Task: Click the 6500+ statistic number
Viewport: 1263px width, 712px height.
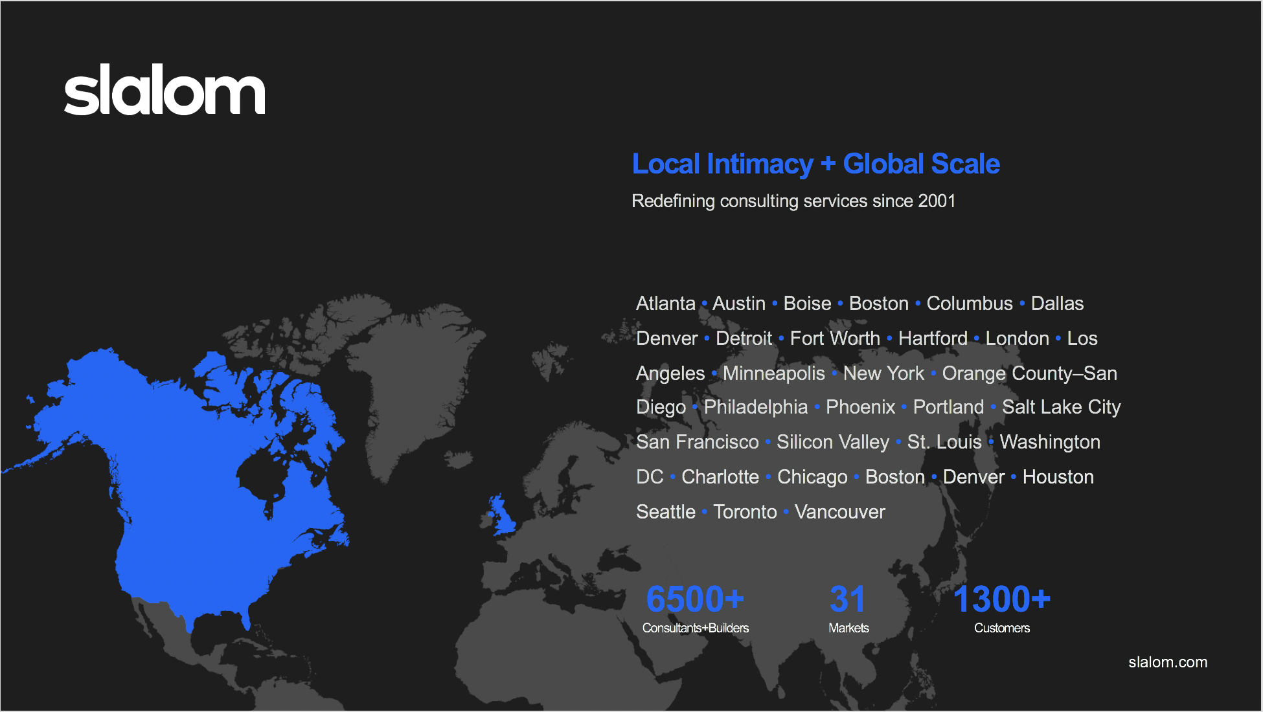Action: click(695, 599)
